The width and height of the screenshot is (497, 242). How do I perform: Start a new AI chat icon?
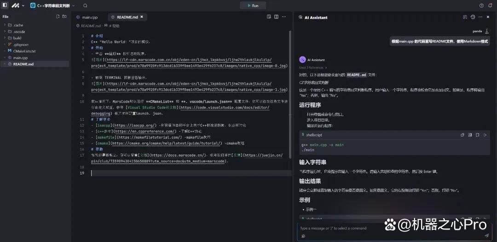click(465, 17)
